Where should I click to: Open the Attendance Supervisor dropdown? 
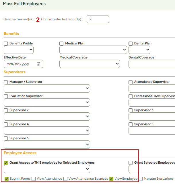coord(152,88)
